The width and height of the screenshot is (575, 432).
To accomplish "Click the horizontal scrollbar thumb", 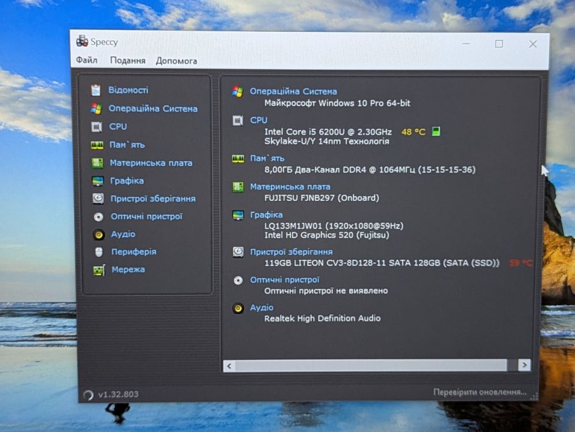I will coord(371,365).
